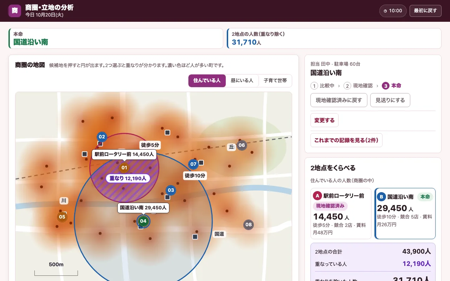
Task: Mark the site as 見送りにする
Action: tap(390, 100)
